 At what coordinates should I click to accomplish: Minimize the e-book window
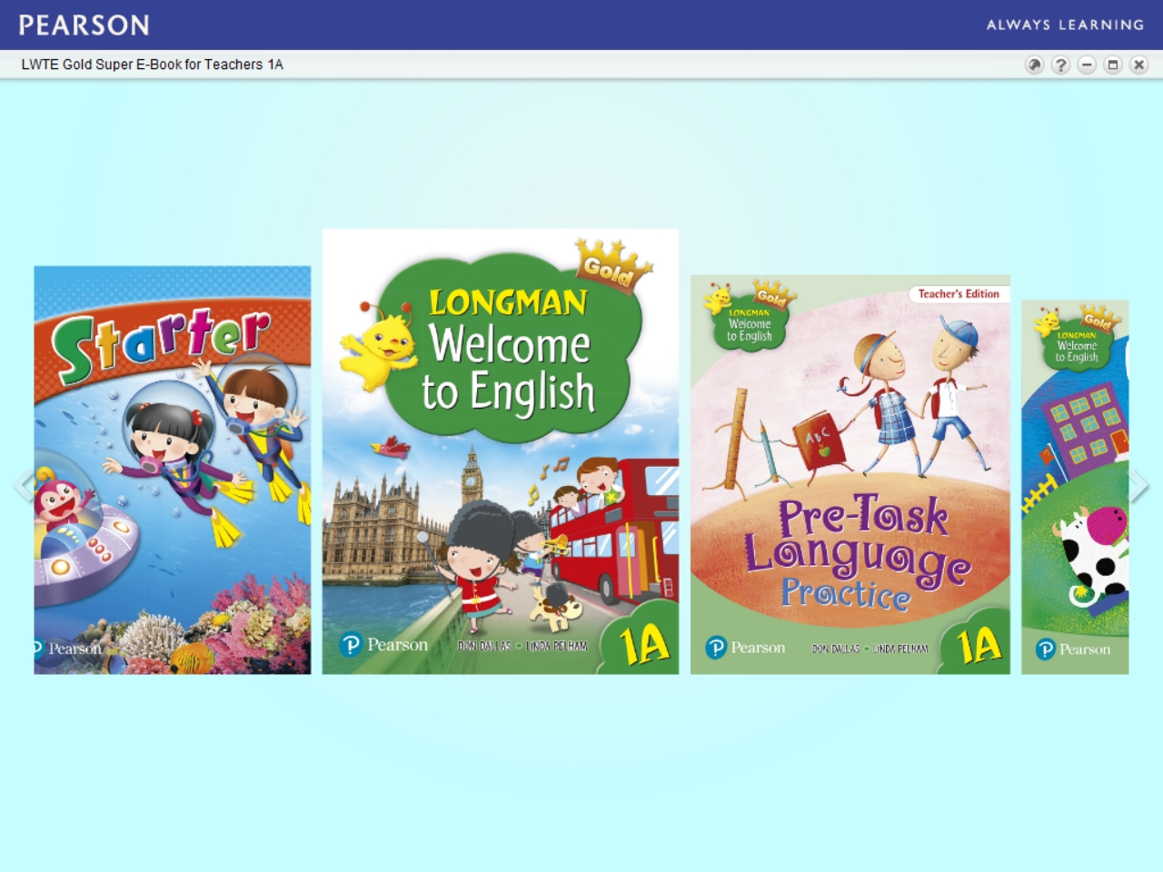pos(1087,64)
